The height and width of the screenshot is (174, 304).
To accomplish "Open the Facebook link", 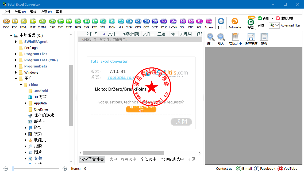I will point(265,169).
